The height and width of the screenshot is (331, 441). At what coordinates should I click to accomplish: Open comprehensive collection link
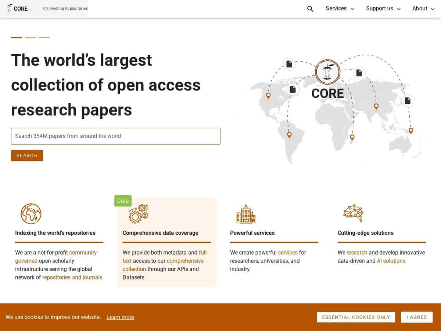163,265
